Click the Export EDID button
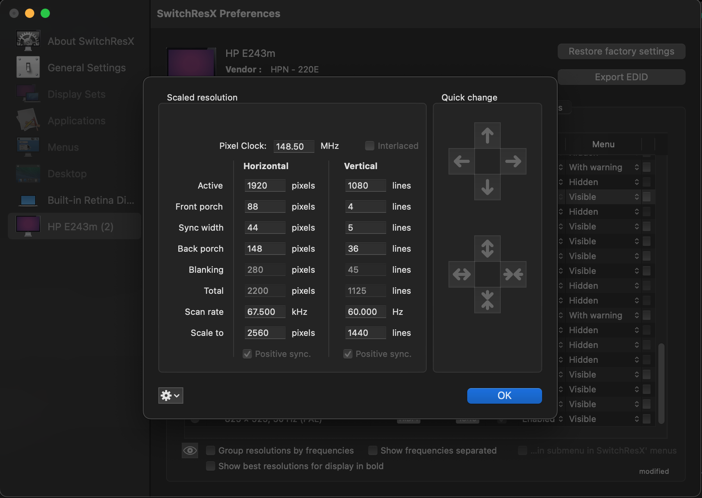The width and height of the screenshot is (702, 498). tap(621, 77)
